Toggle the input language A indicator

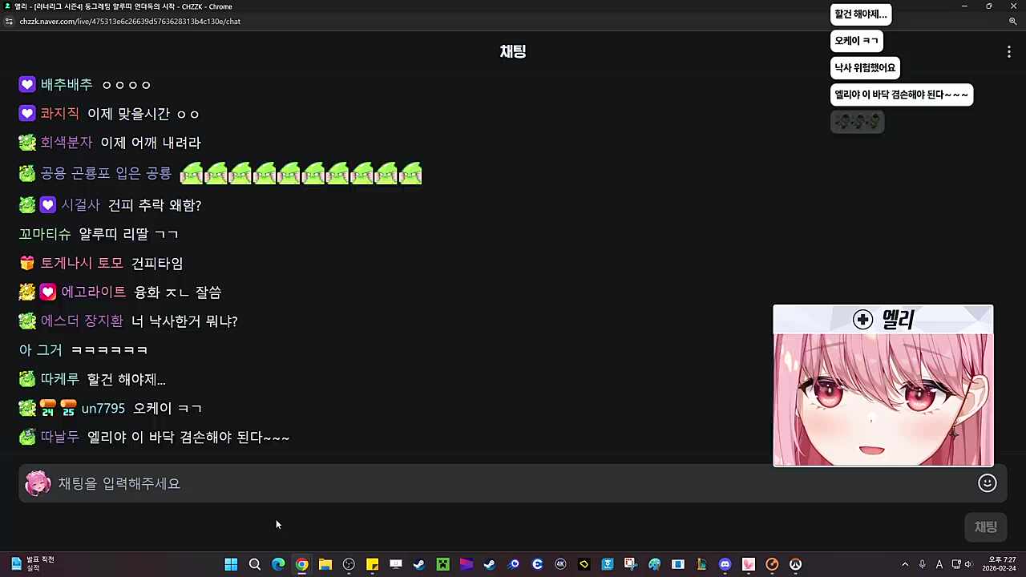click(939, 564)
